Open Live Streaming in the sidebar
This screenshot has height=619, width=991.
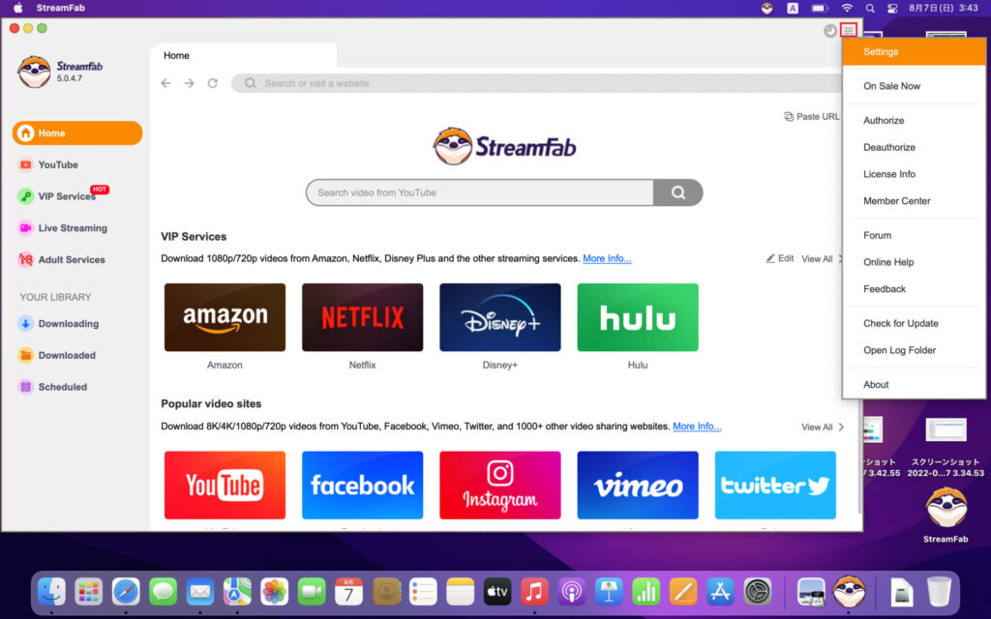[63, 228]
